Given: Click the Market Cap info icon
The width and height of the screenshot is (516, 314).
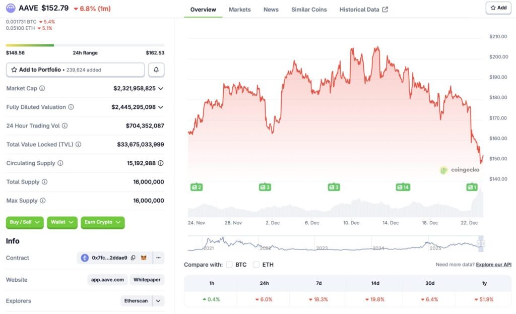Looking at the screenshot, I should (42, 88).
